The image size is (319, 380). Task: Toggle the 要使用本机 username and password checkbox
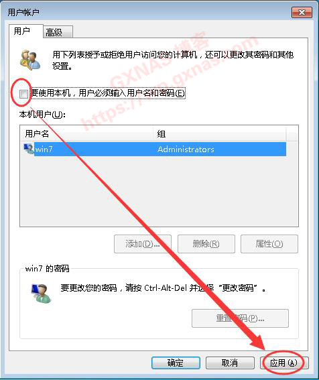pyautogui.click(x=23, y=94)
